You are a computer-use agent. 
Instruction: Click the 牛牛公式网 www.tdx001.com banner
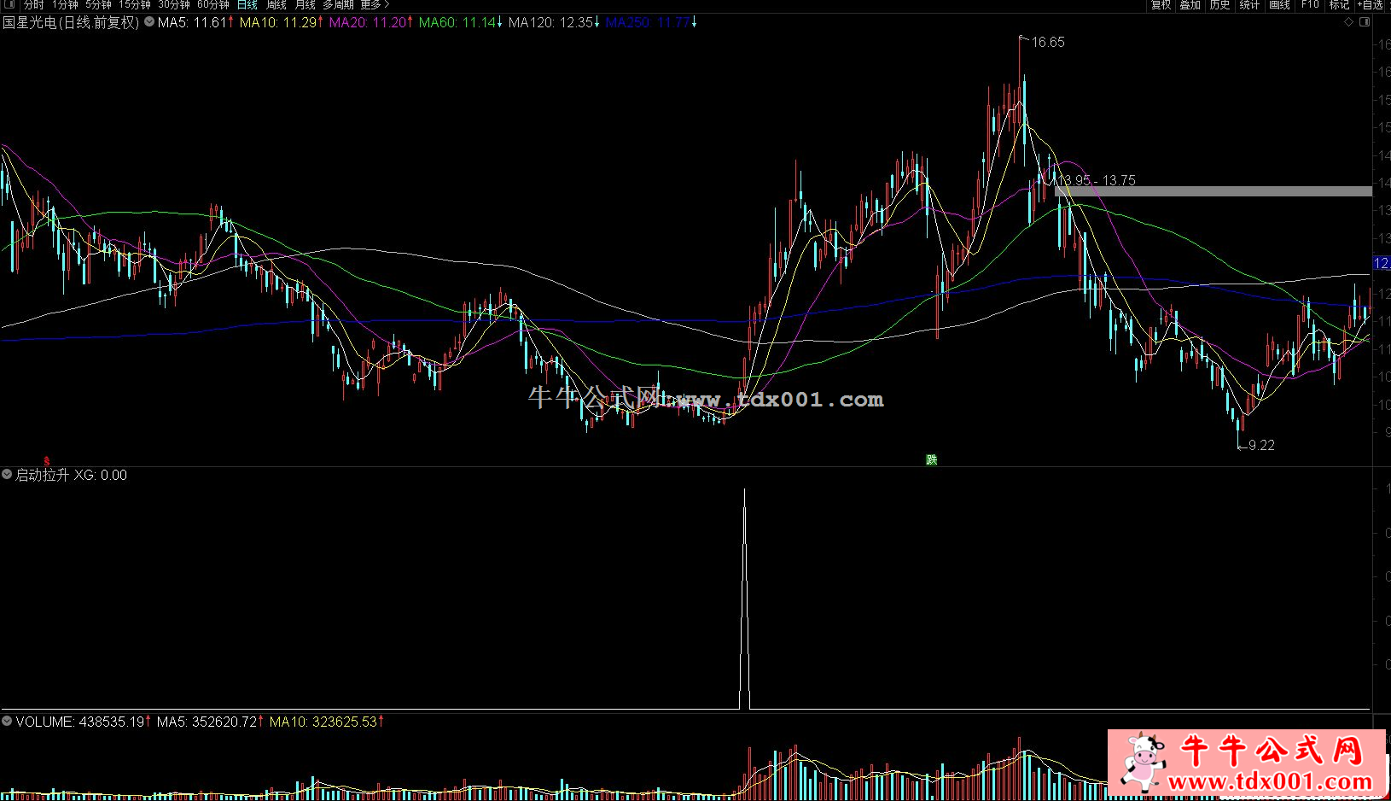(x=1247, y=762)
